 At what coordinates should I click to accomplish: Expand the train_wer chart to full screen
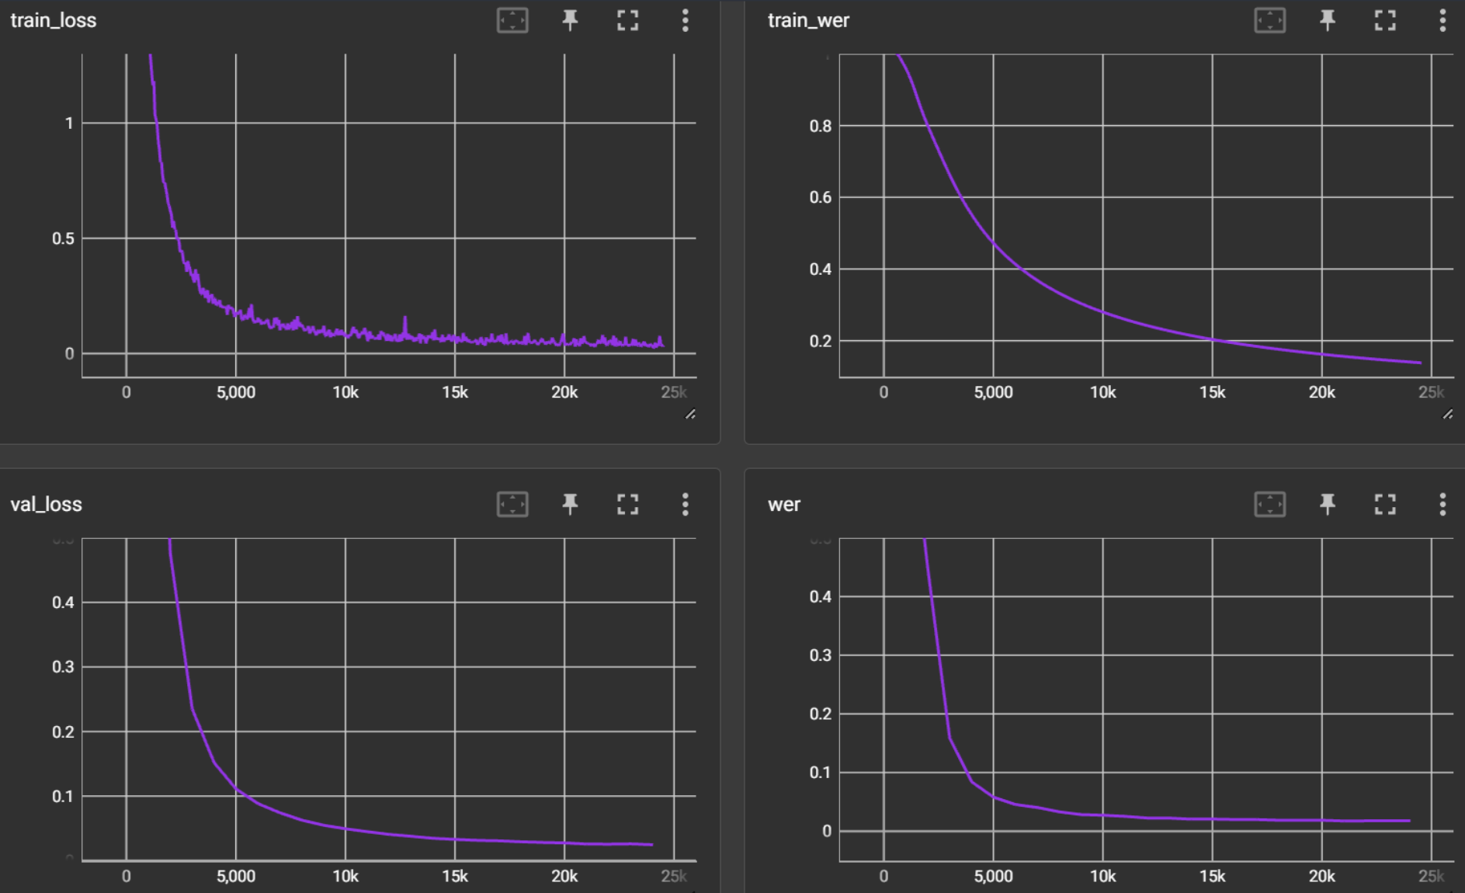[1384, 21]
